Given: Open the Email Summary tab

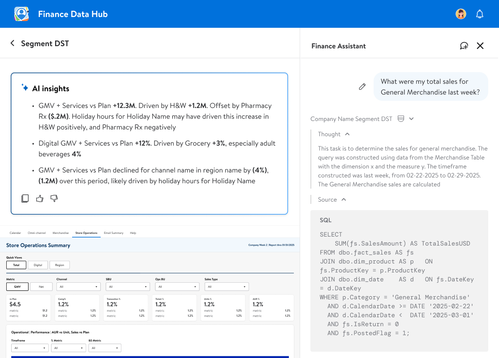Looking at the screenshot, I should point(113,233).
